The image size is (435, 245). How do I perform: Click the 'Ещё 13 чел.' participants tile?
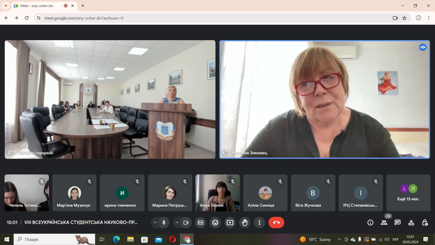[408, 193]
